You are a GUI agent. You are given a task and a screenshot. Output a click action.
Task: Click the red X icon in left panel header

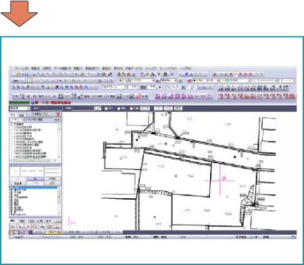pos(58,114)
